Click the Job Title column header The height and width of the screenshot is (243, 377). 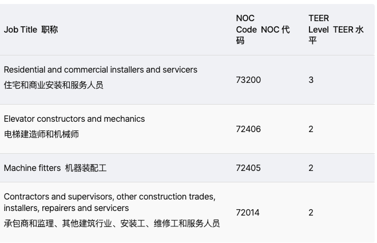tap(20, 30)
